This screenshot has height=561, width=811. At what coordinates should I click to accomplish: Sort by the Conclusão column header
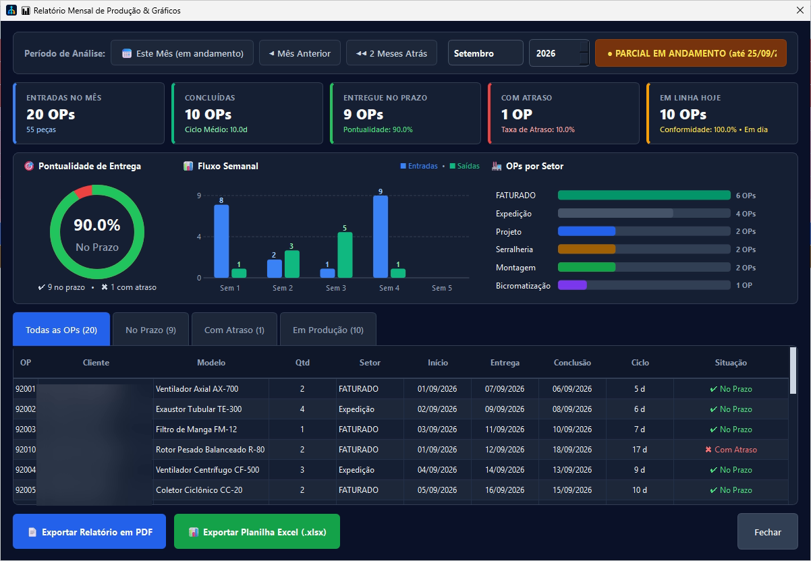coord(572,363)
